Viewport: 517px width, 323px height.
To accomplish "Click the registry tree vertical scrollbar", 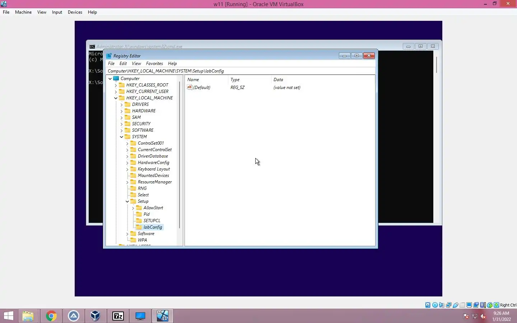I will click(x=180, y=155).
